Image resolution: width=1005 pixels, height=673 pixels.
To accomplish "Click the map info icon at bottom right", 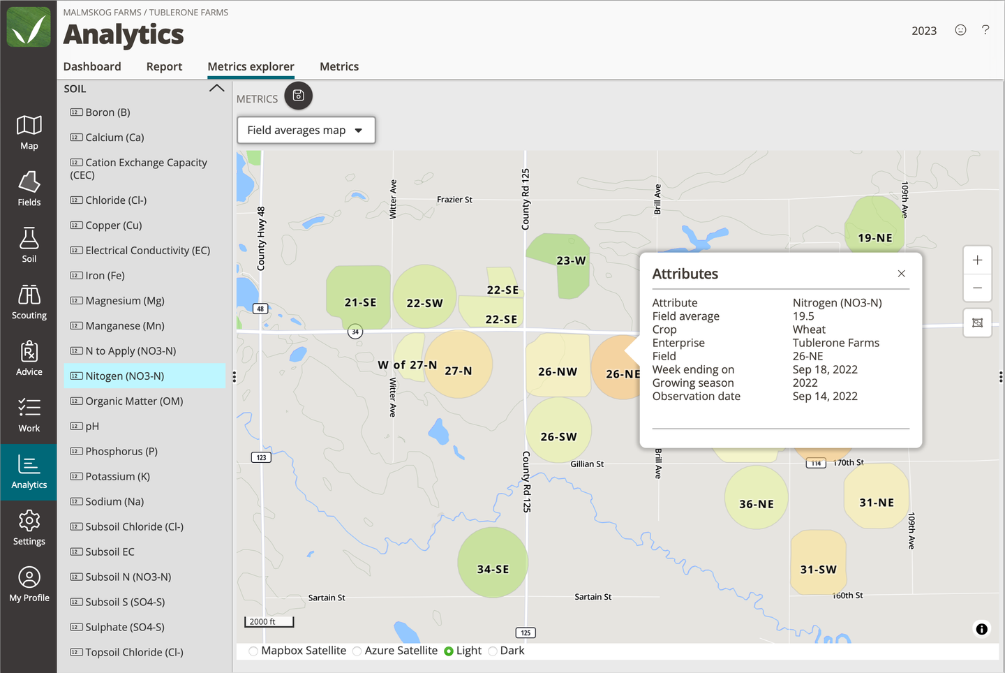I will pos(981,629).
